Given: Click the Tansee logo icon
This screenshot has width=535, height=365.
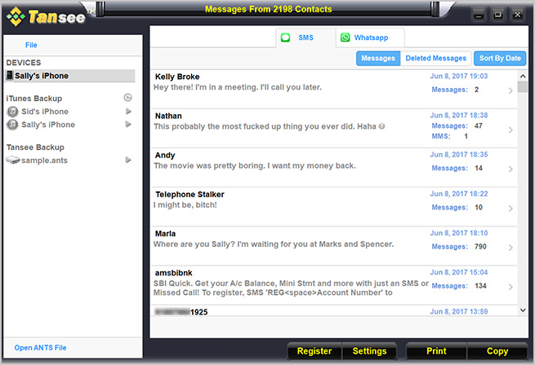Looking at the screenshot, I should [15, 14].
